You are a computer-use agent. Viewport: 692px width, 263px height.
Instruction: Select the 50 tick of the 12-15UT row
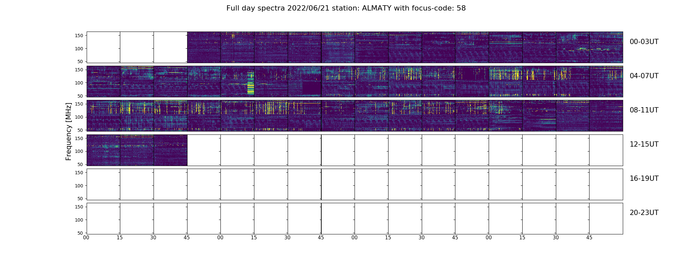(80, 164)
